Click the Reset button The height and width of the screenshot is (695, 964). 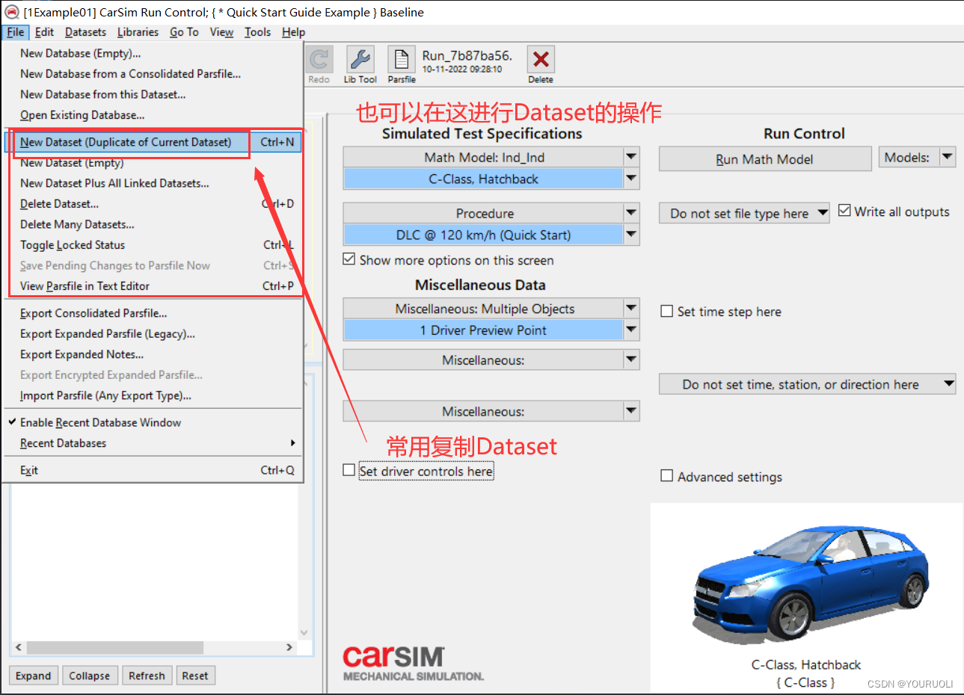pyautogui.click(x=195, y=675)
